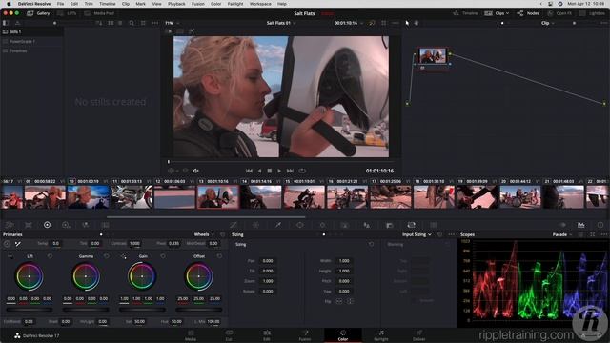Select clip 14 thumbnail in timeline

point(260,197)
